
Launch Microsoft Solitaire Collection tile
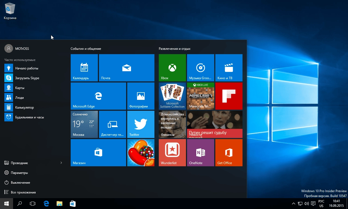point(172,96)
